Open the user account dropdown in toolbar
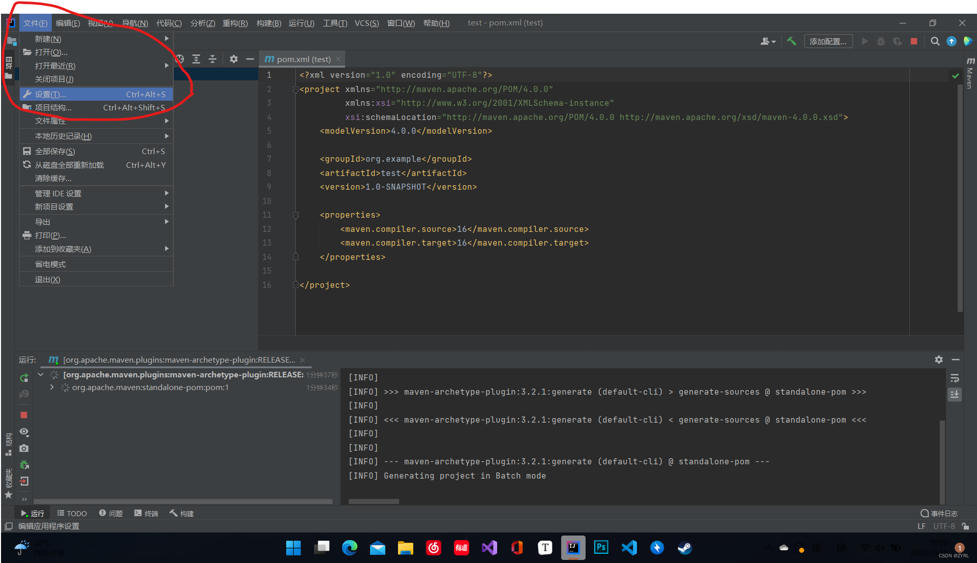 pyautogui.click(x=768, y=41)
